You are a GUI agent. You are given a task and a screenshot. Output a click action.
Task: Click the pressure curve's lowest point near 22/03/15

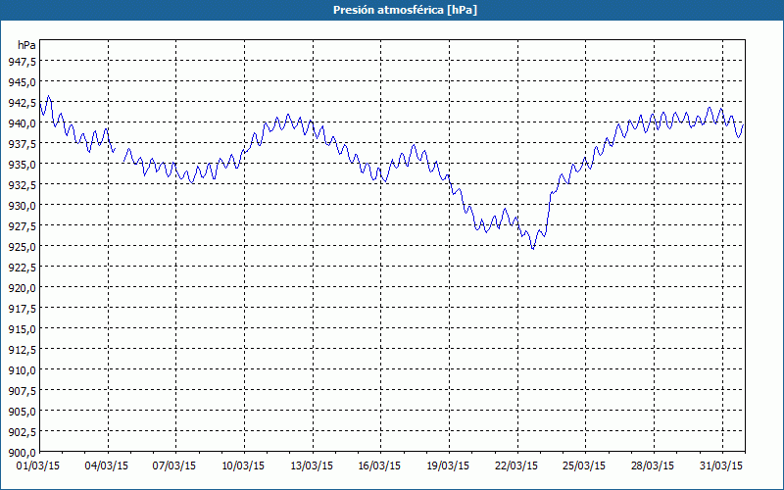(533, 249)
